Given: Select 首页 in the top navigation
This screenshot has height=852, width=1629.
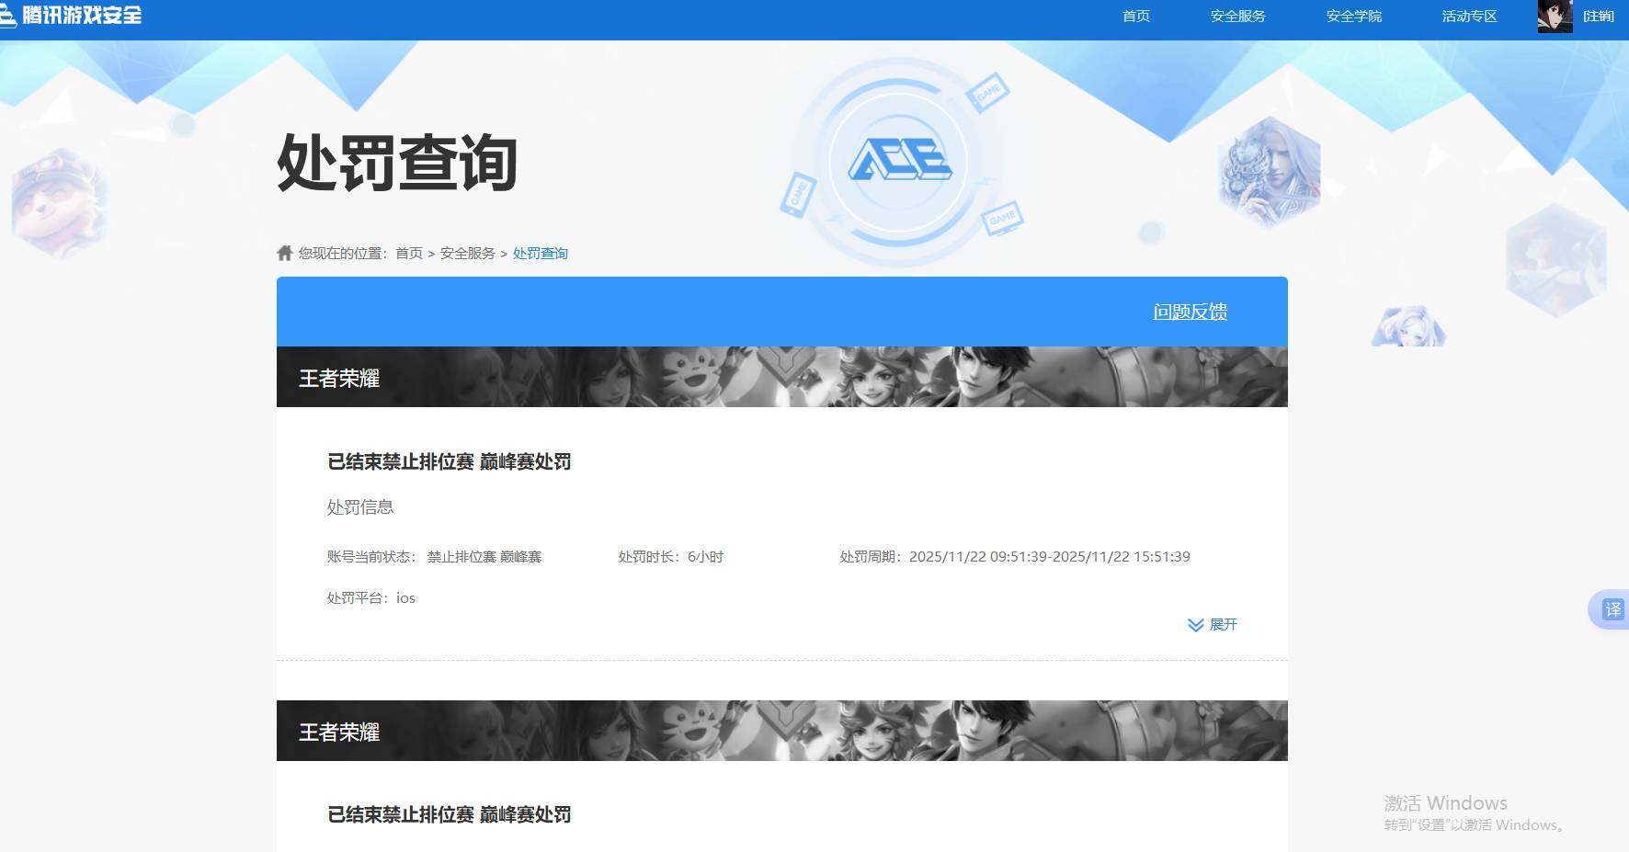Looking at the screenshot, I should tap(1135, 16).
